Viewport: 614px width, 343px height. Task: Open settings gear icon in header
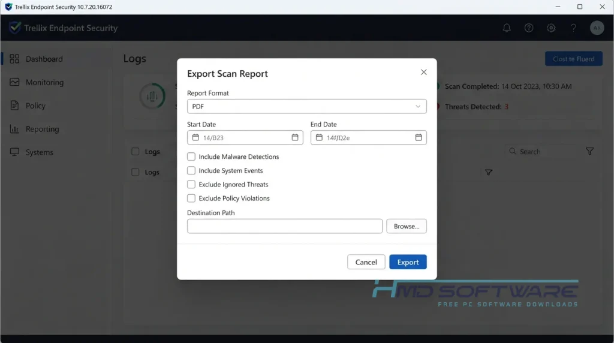click(552, 28)
